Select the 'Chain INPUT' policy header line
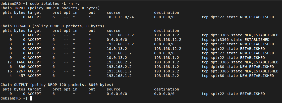 [50, 8]
